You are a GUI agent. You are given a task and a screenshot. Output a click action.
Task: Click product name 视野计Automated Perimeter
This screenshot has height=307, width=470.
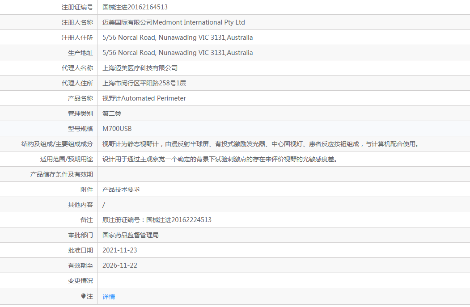pos(144,98)
